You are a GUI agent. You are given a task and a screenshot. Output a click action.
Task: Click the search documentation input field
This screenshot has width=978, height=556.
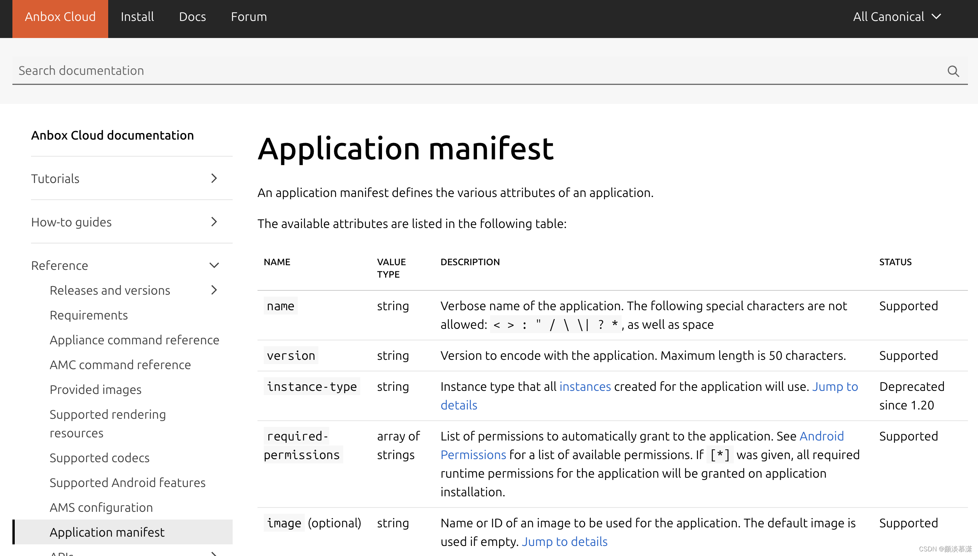[489, 70]
